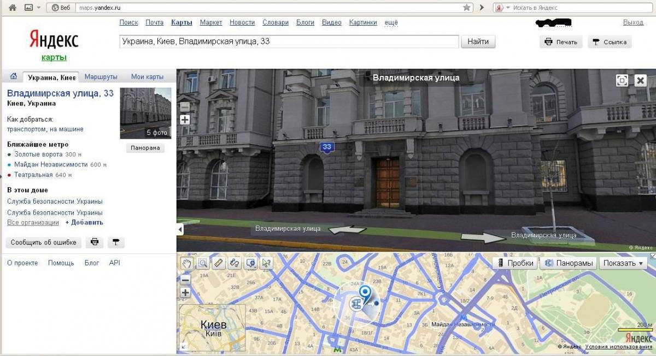Viewport: 656px width, 356px height.
Task: Select the cursor question info tool
Action: [266, 263]
